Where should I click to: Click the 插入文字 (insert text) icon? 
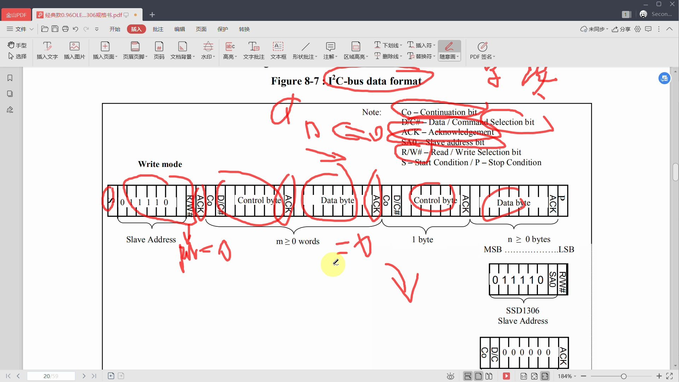click(x=46, y=50)
